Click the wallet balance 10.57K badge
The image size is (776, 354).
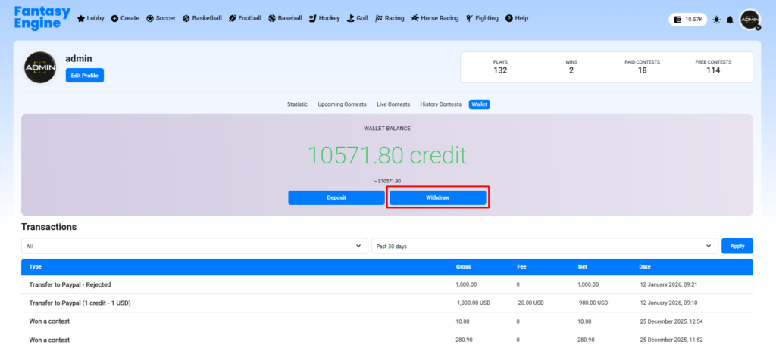(688, 20)
